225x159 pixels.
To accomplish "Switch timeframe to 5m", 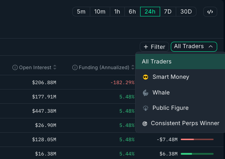I will tap(81, 12).
